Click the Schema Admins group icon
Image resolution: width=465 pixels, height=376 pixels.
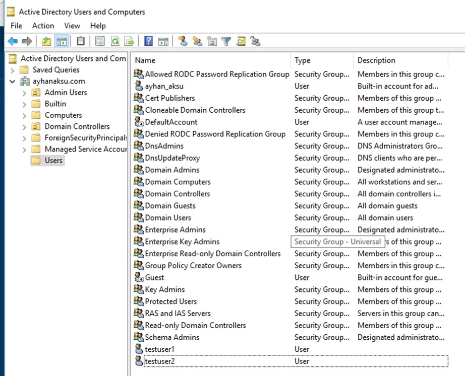139,337
